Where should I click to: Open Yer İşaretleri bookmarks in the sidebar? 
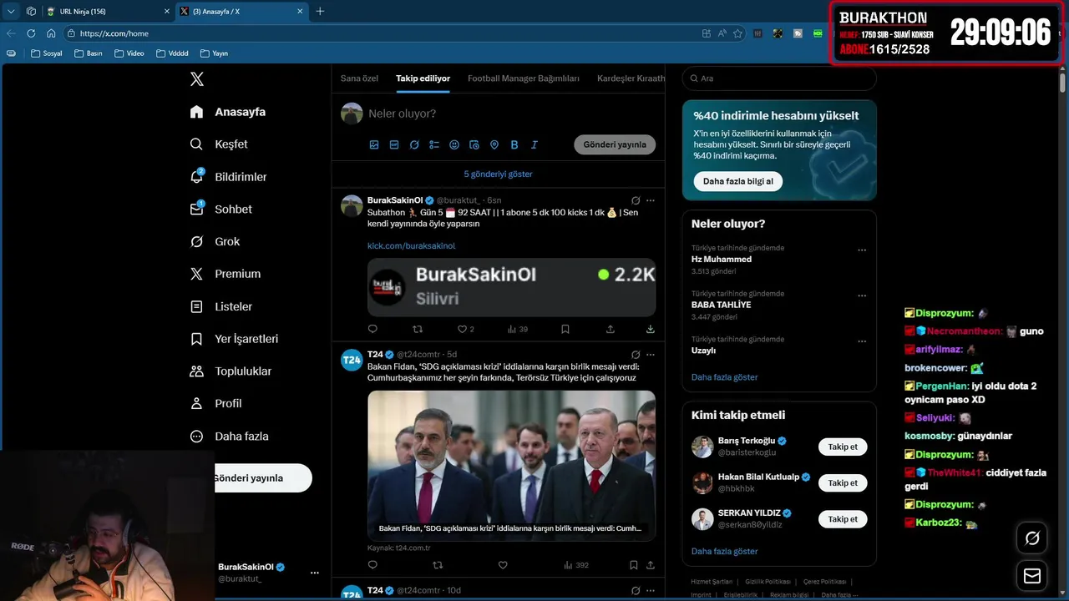click(x=234, y=339)
